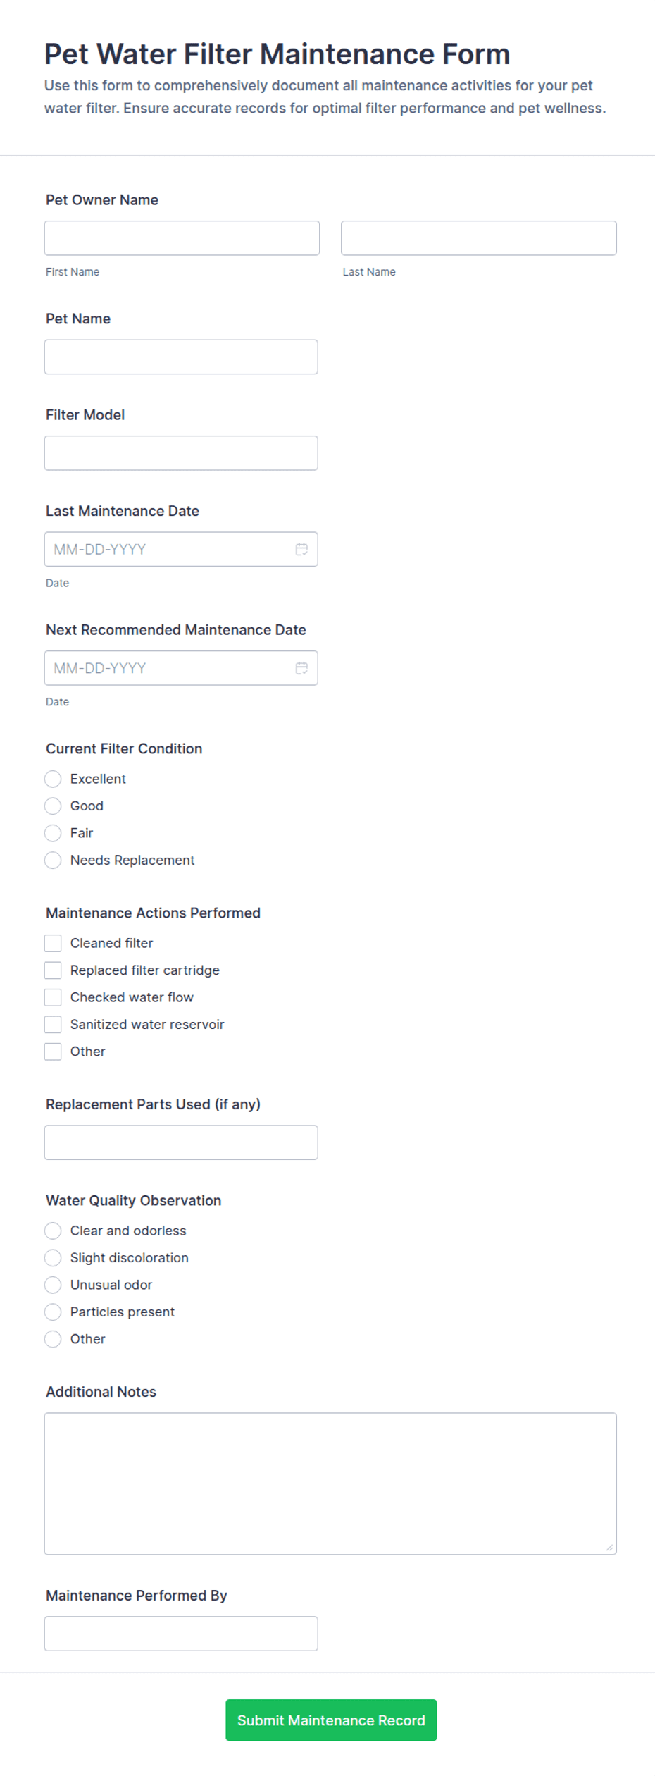
Task: Focus the Last Name text box
Action: [x=479, y=238]
